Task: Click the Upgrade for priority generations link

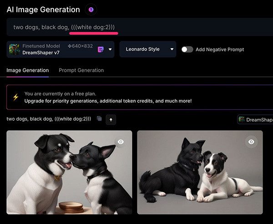Action: 108,101
